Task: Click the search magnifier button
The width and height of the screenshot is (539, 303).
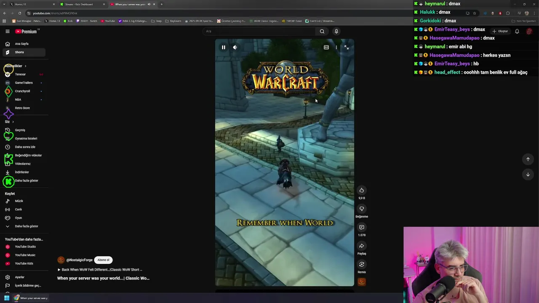Action: pos(322,31)
